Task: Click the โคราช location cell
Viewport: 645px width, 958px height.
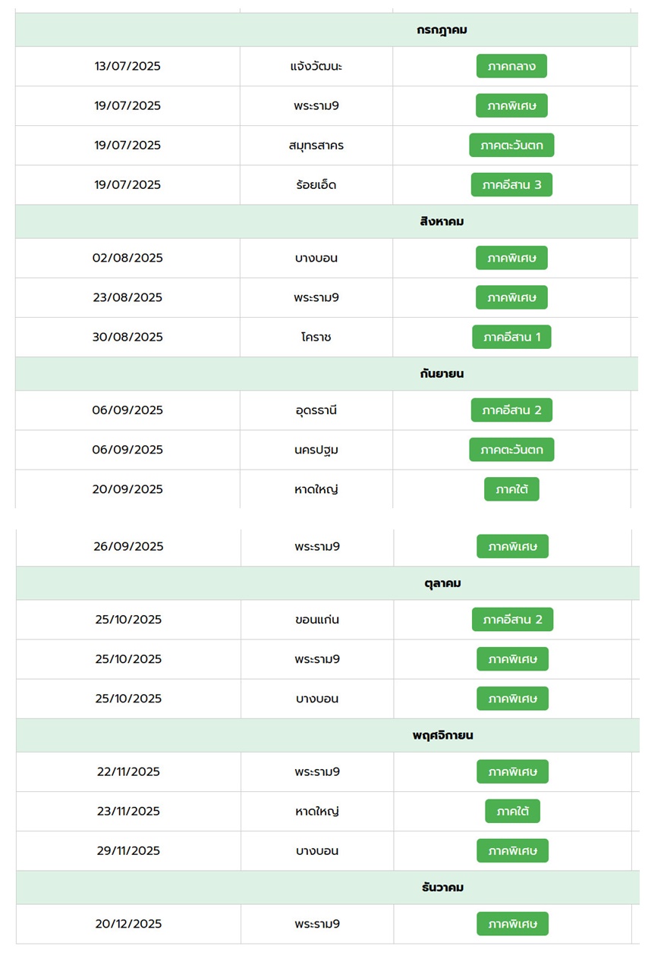Action: [x=316, y=337]
